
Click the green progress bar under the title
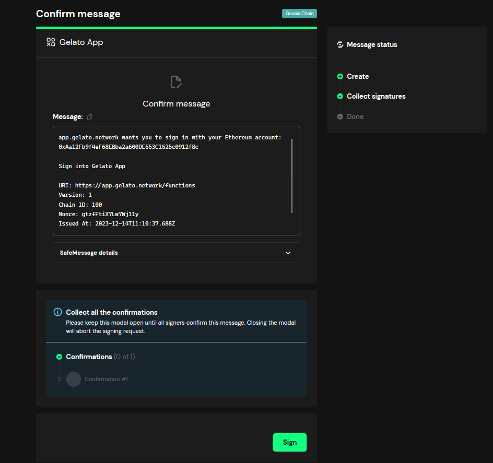tap(177, 28)
